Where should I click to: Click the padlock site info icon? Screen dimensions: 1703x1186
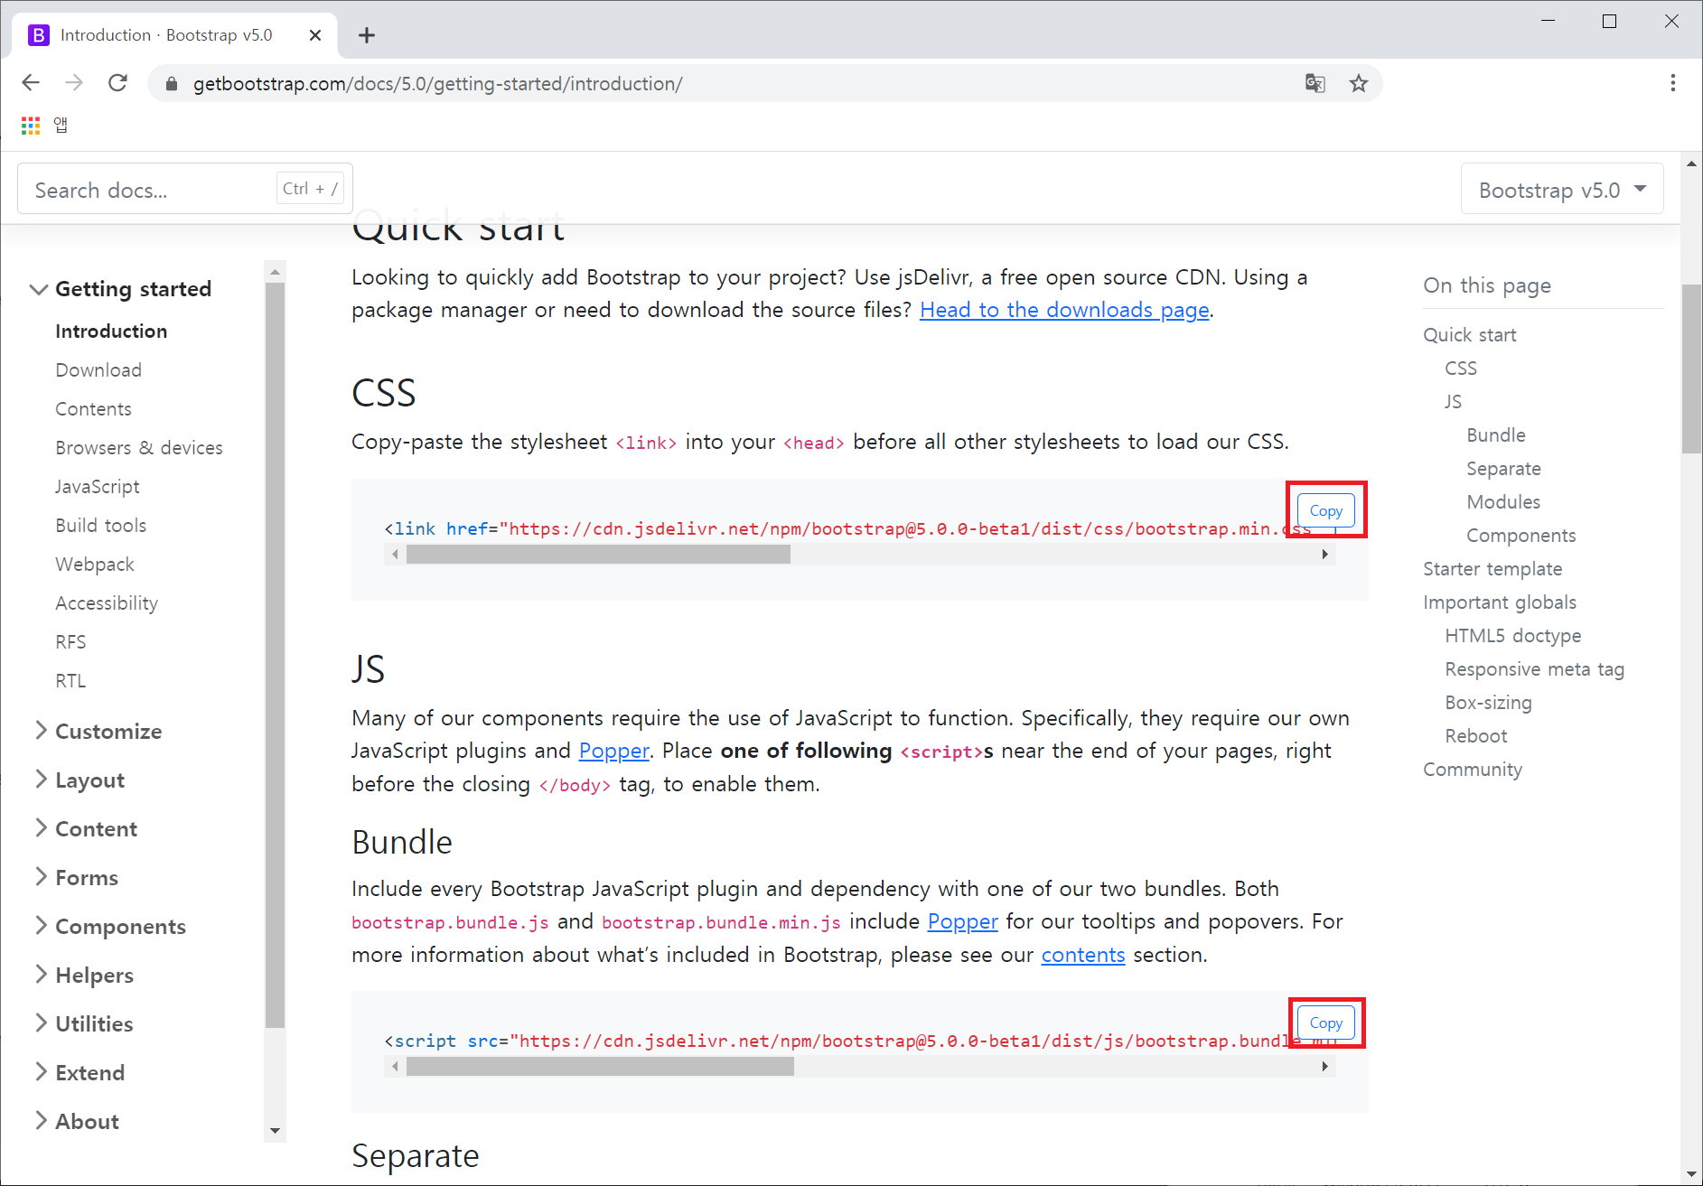(172, 84)
